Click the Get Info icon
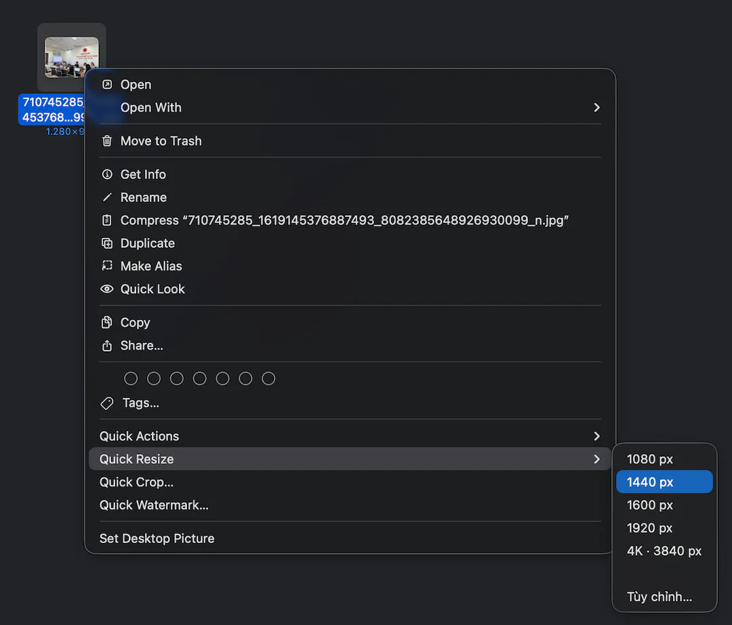The width and height of the screenshot is (732, 625). click(x=107, y=174)
